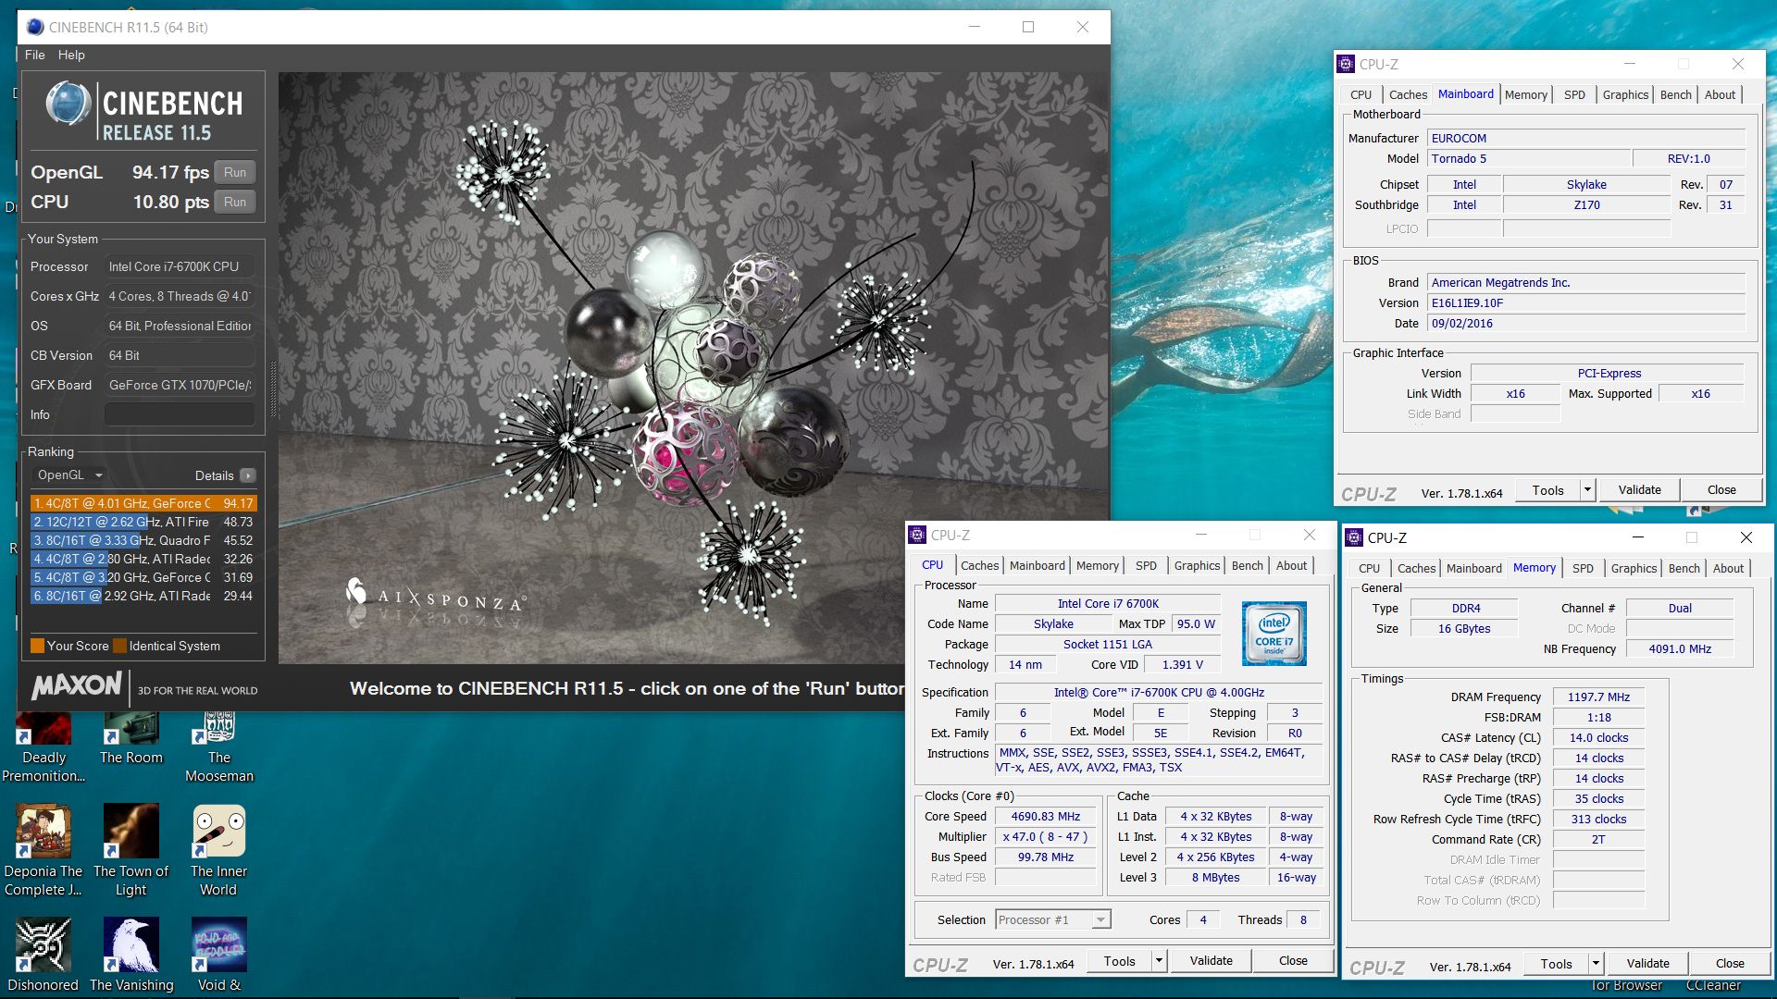Click Tools button in Memory CPU-Z window
Image resolution: width=1777 pixels, height=999 pixels.
pyautogui.click(x=1556, y=964)
